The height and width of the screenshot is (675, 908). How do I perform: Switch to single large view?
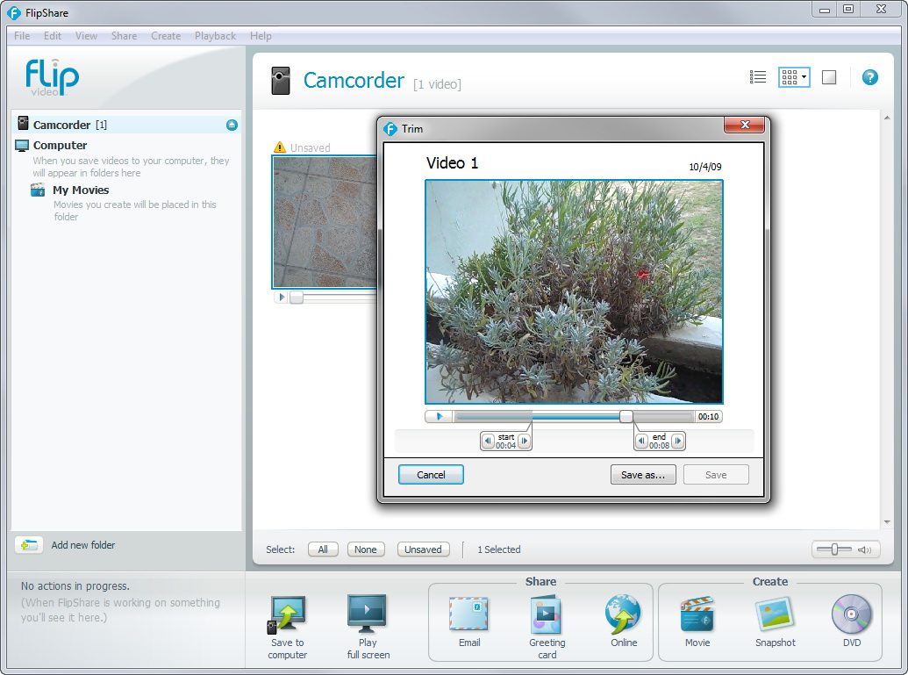click(x=829, y=77)
